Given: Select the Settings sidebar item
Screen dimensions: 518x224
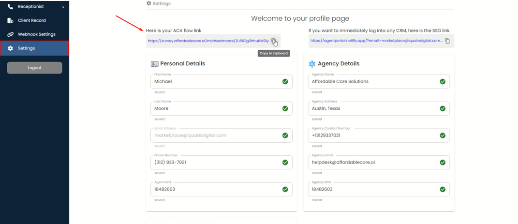Looking at the screenshot, I should 34,48.
